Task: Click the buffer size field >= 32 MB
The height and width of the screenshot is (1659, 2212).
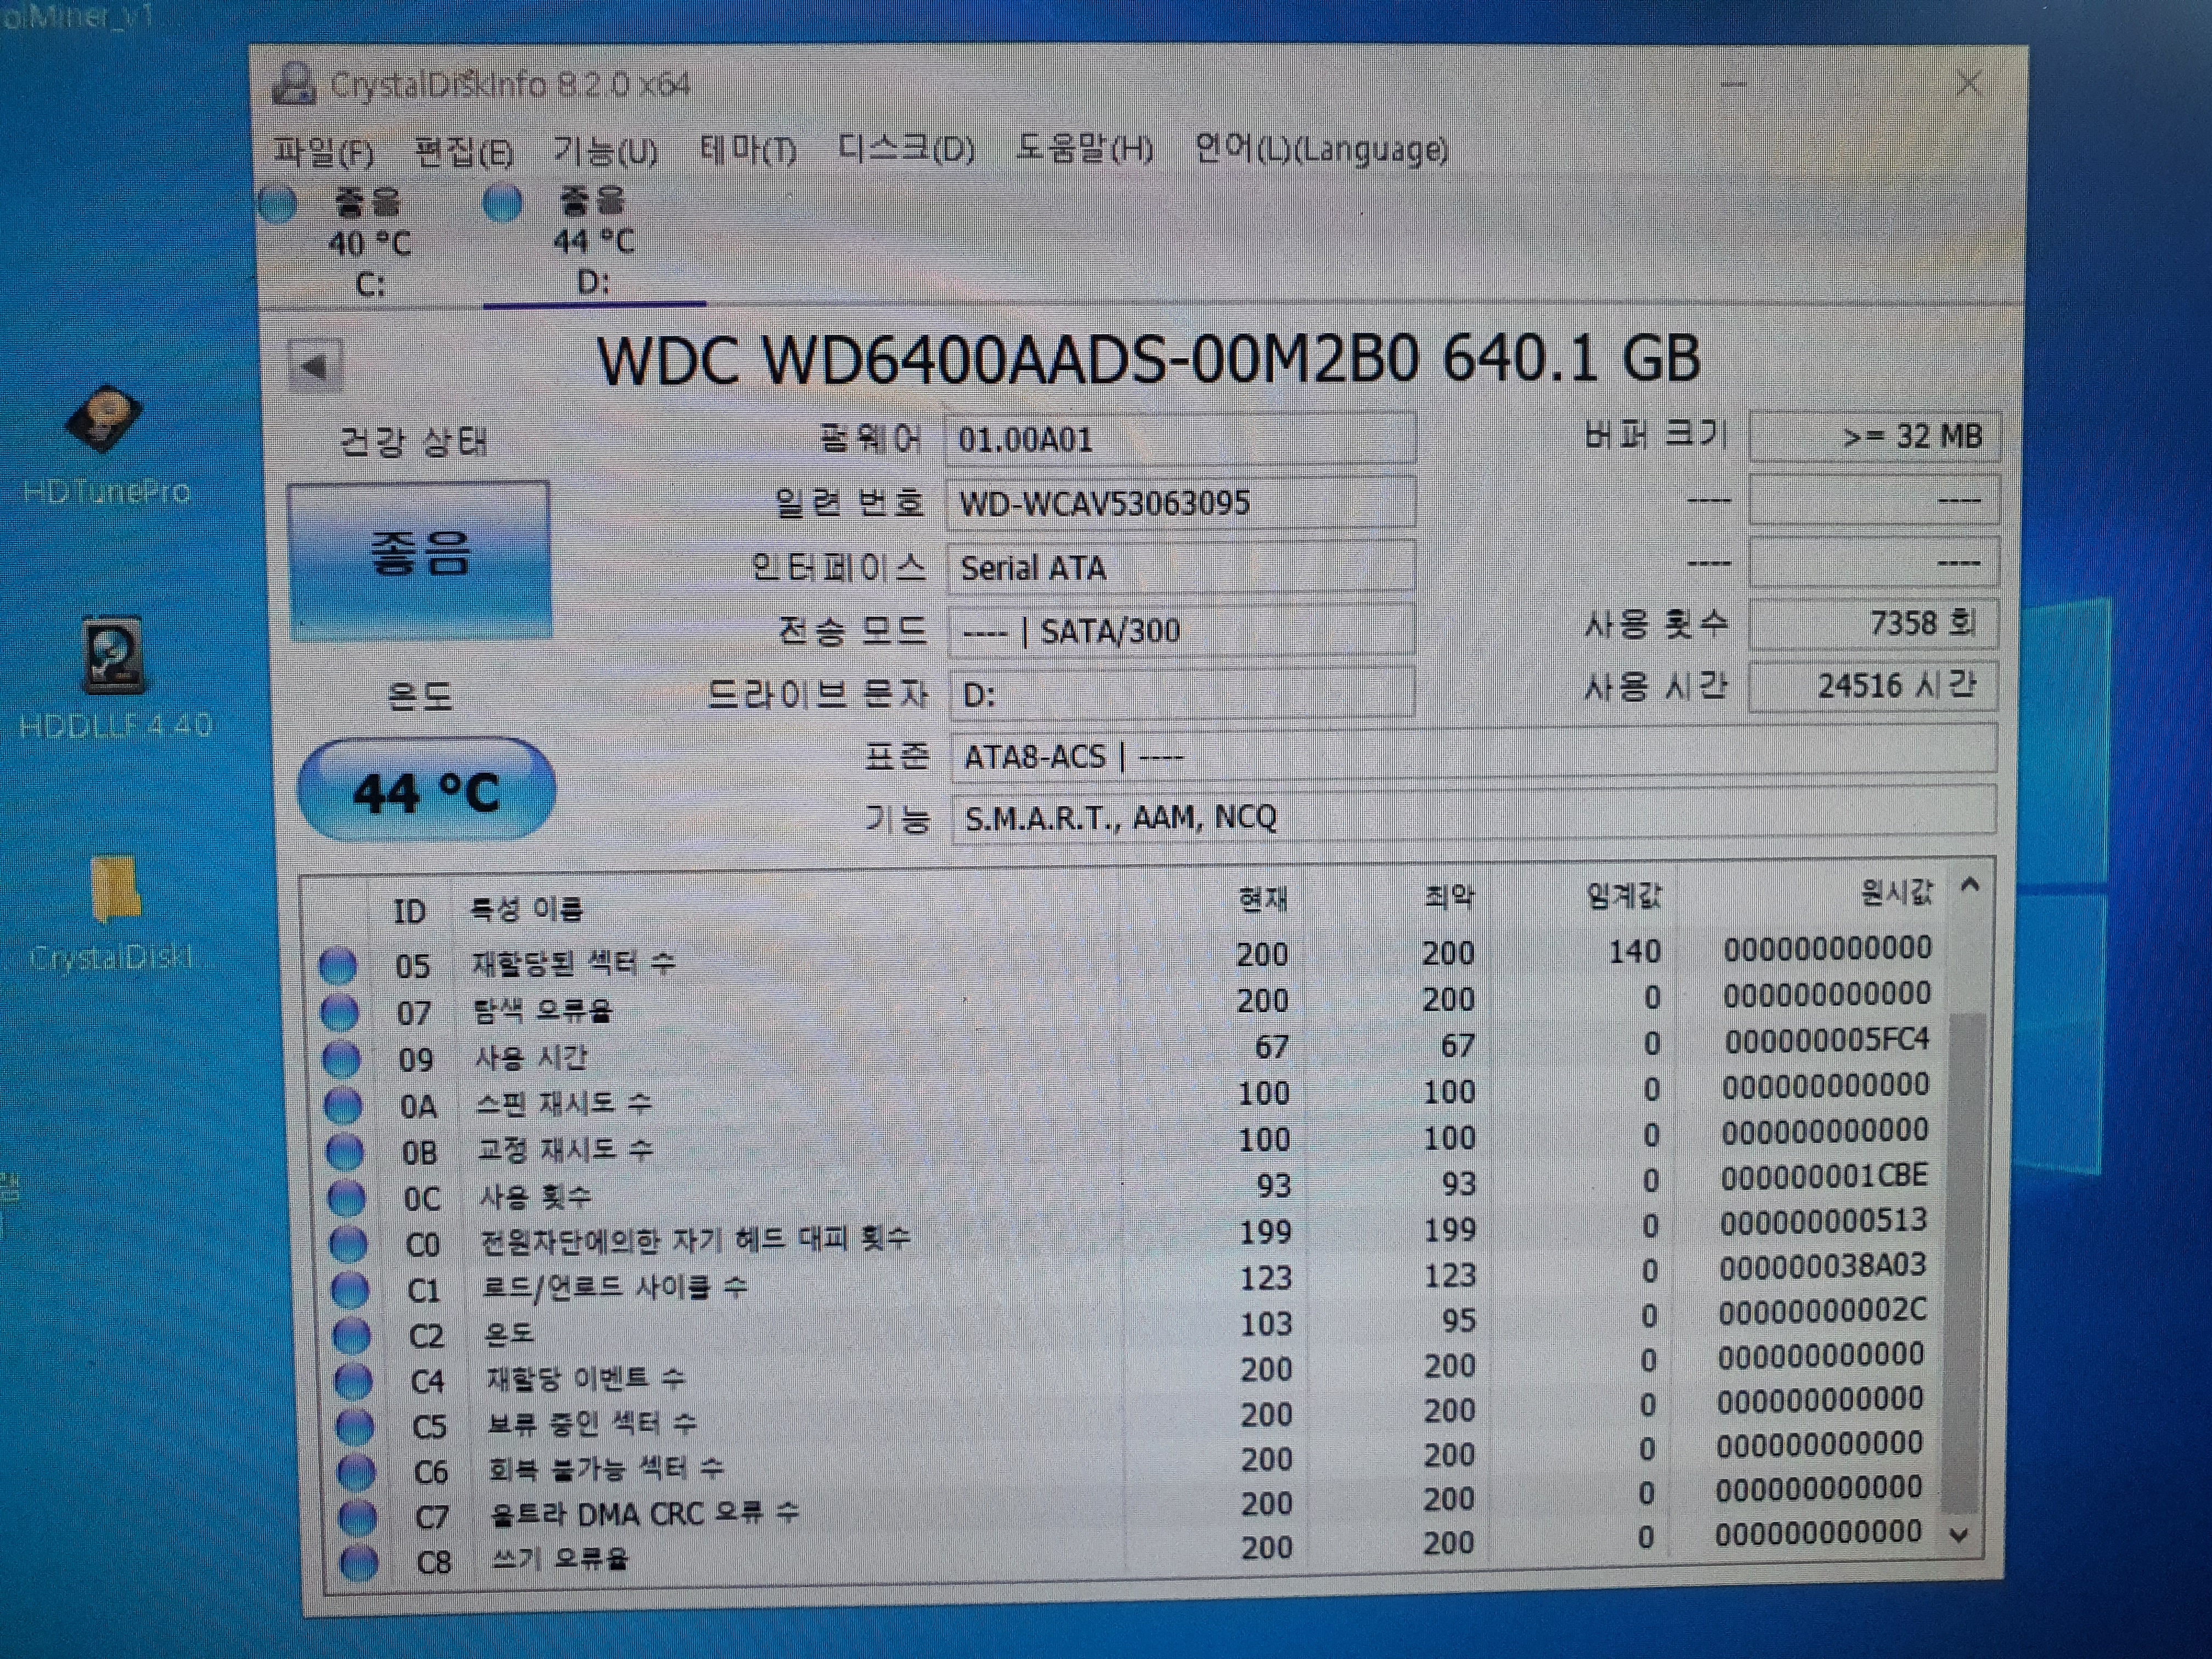Action: (1874, 437)
